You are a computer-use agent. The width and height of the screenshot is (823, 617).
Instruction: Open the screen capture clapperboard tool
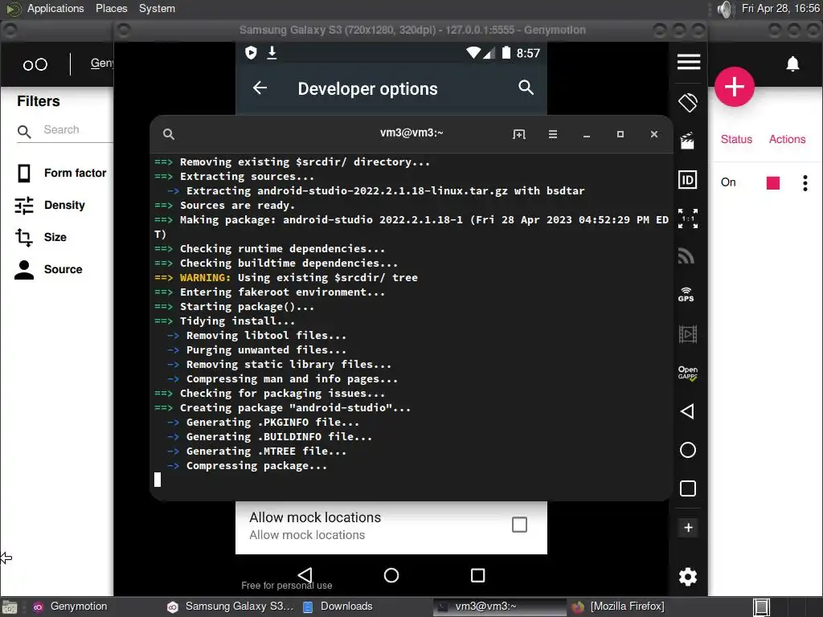click(687, 141)
